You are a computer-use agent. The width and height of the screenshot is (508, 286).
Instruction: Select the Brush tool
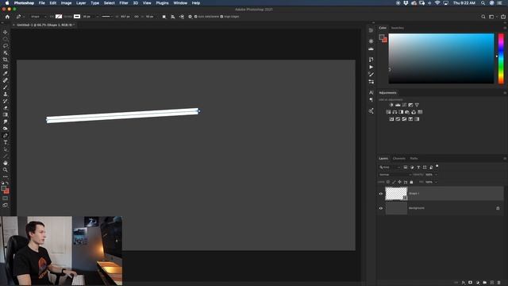point(6,87)
